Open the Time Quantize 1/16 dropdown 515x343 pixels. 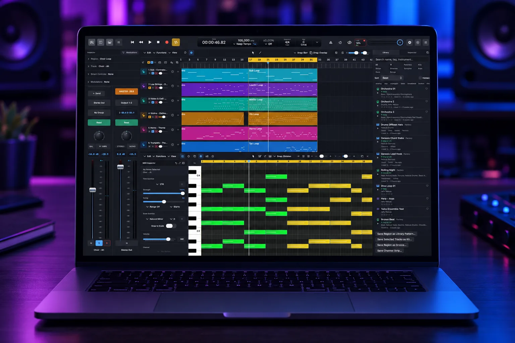coord(160,184)
